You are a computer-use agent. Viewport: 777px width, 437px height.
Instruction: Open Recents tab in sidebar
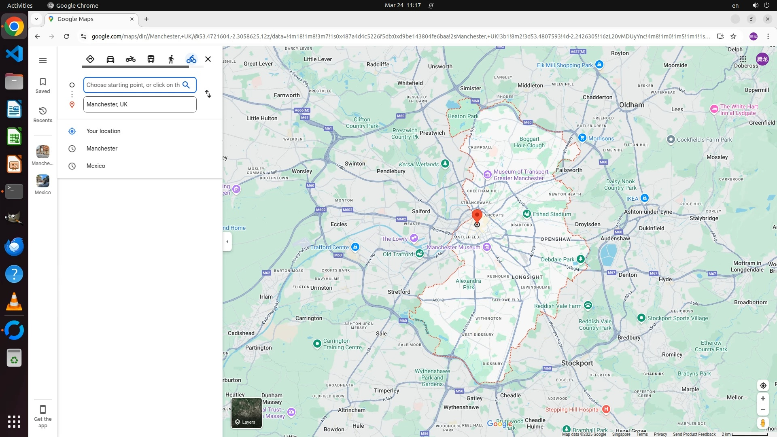click(x=43, y=115)
